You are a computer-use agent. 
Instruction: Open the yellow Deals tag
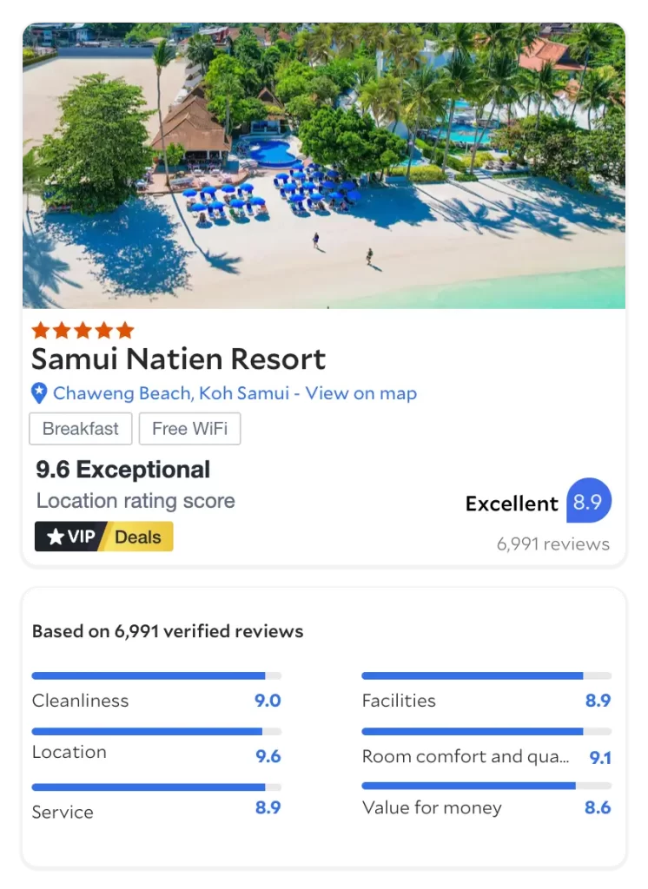pos(138,537)
